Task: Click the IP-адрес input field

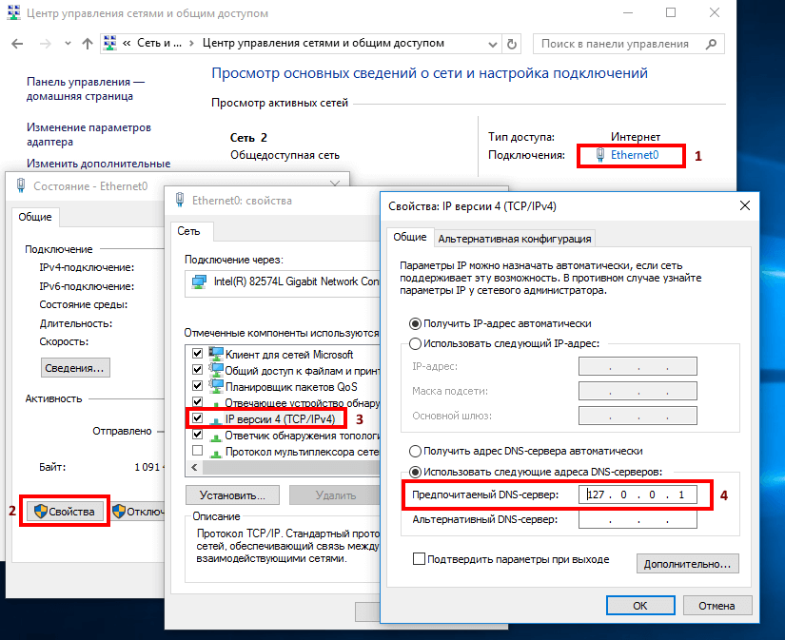Action: [x=638, y=366]
